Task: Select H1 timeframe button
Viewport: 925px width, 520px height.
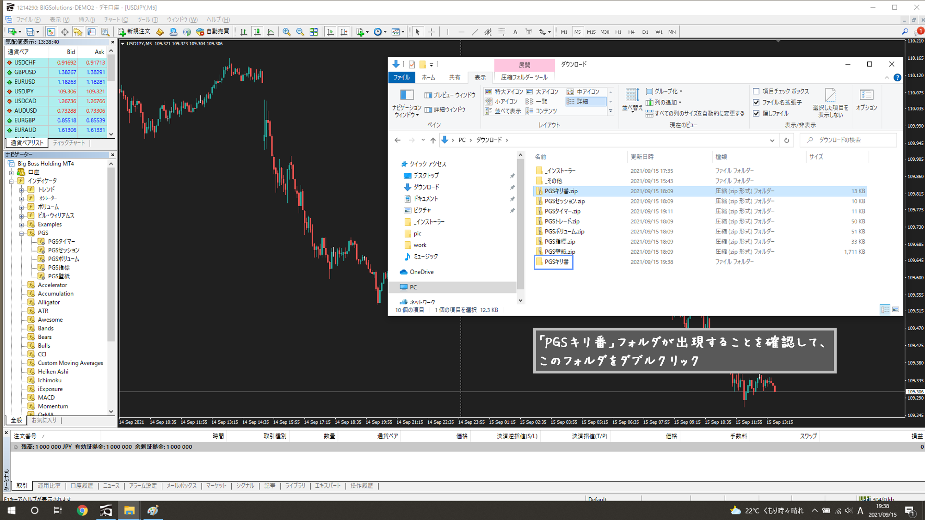Action: point(618,32)
